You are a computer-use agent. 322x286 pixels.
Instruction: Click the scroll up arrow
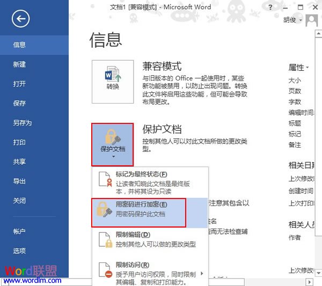tap(318, 33)
